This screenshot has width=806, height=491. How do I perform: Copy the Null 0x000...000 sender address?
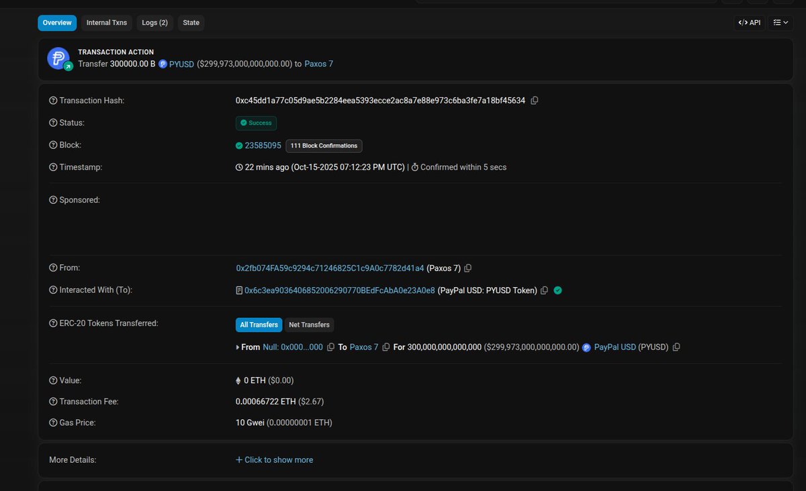pos(330,347)
